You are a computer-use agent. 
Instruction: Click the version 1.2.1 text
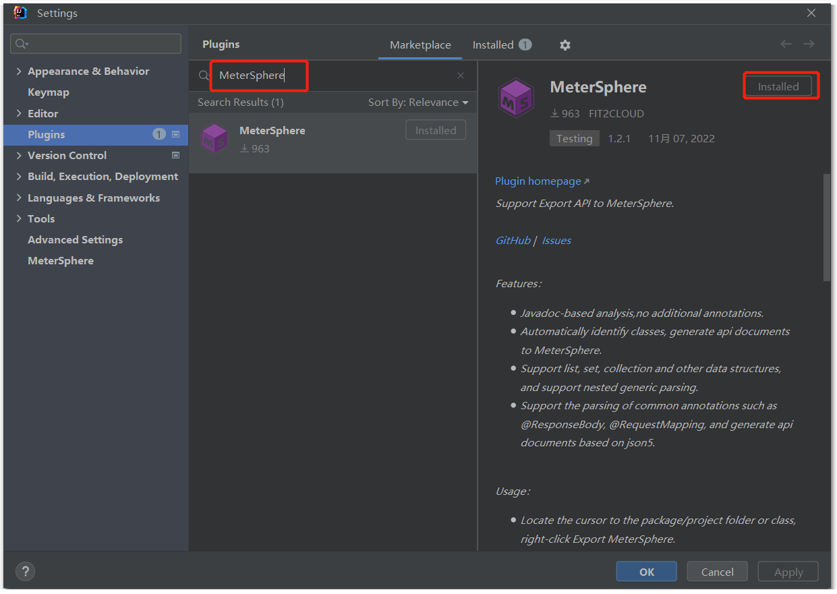[x=619, y=139]
